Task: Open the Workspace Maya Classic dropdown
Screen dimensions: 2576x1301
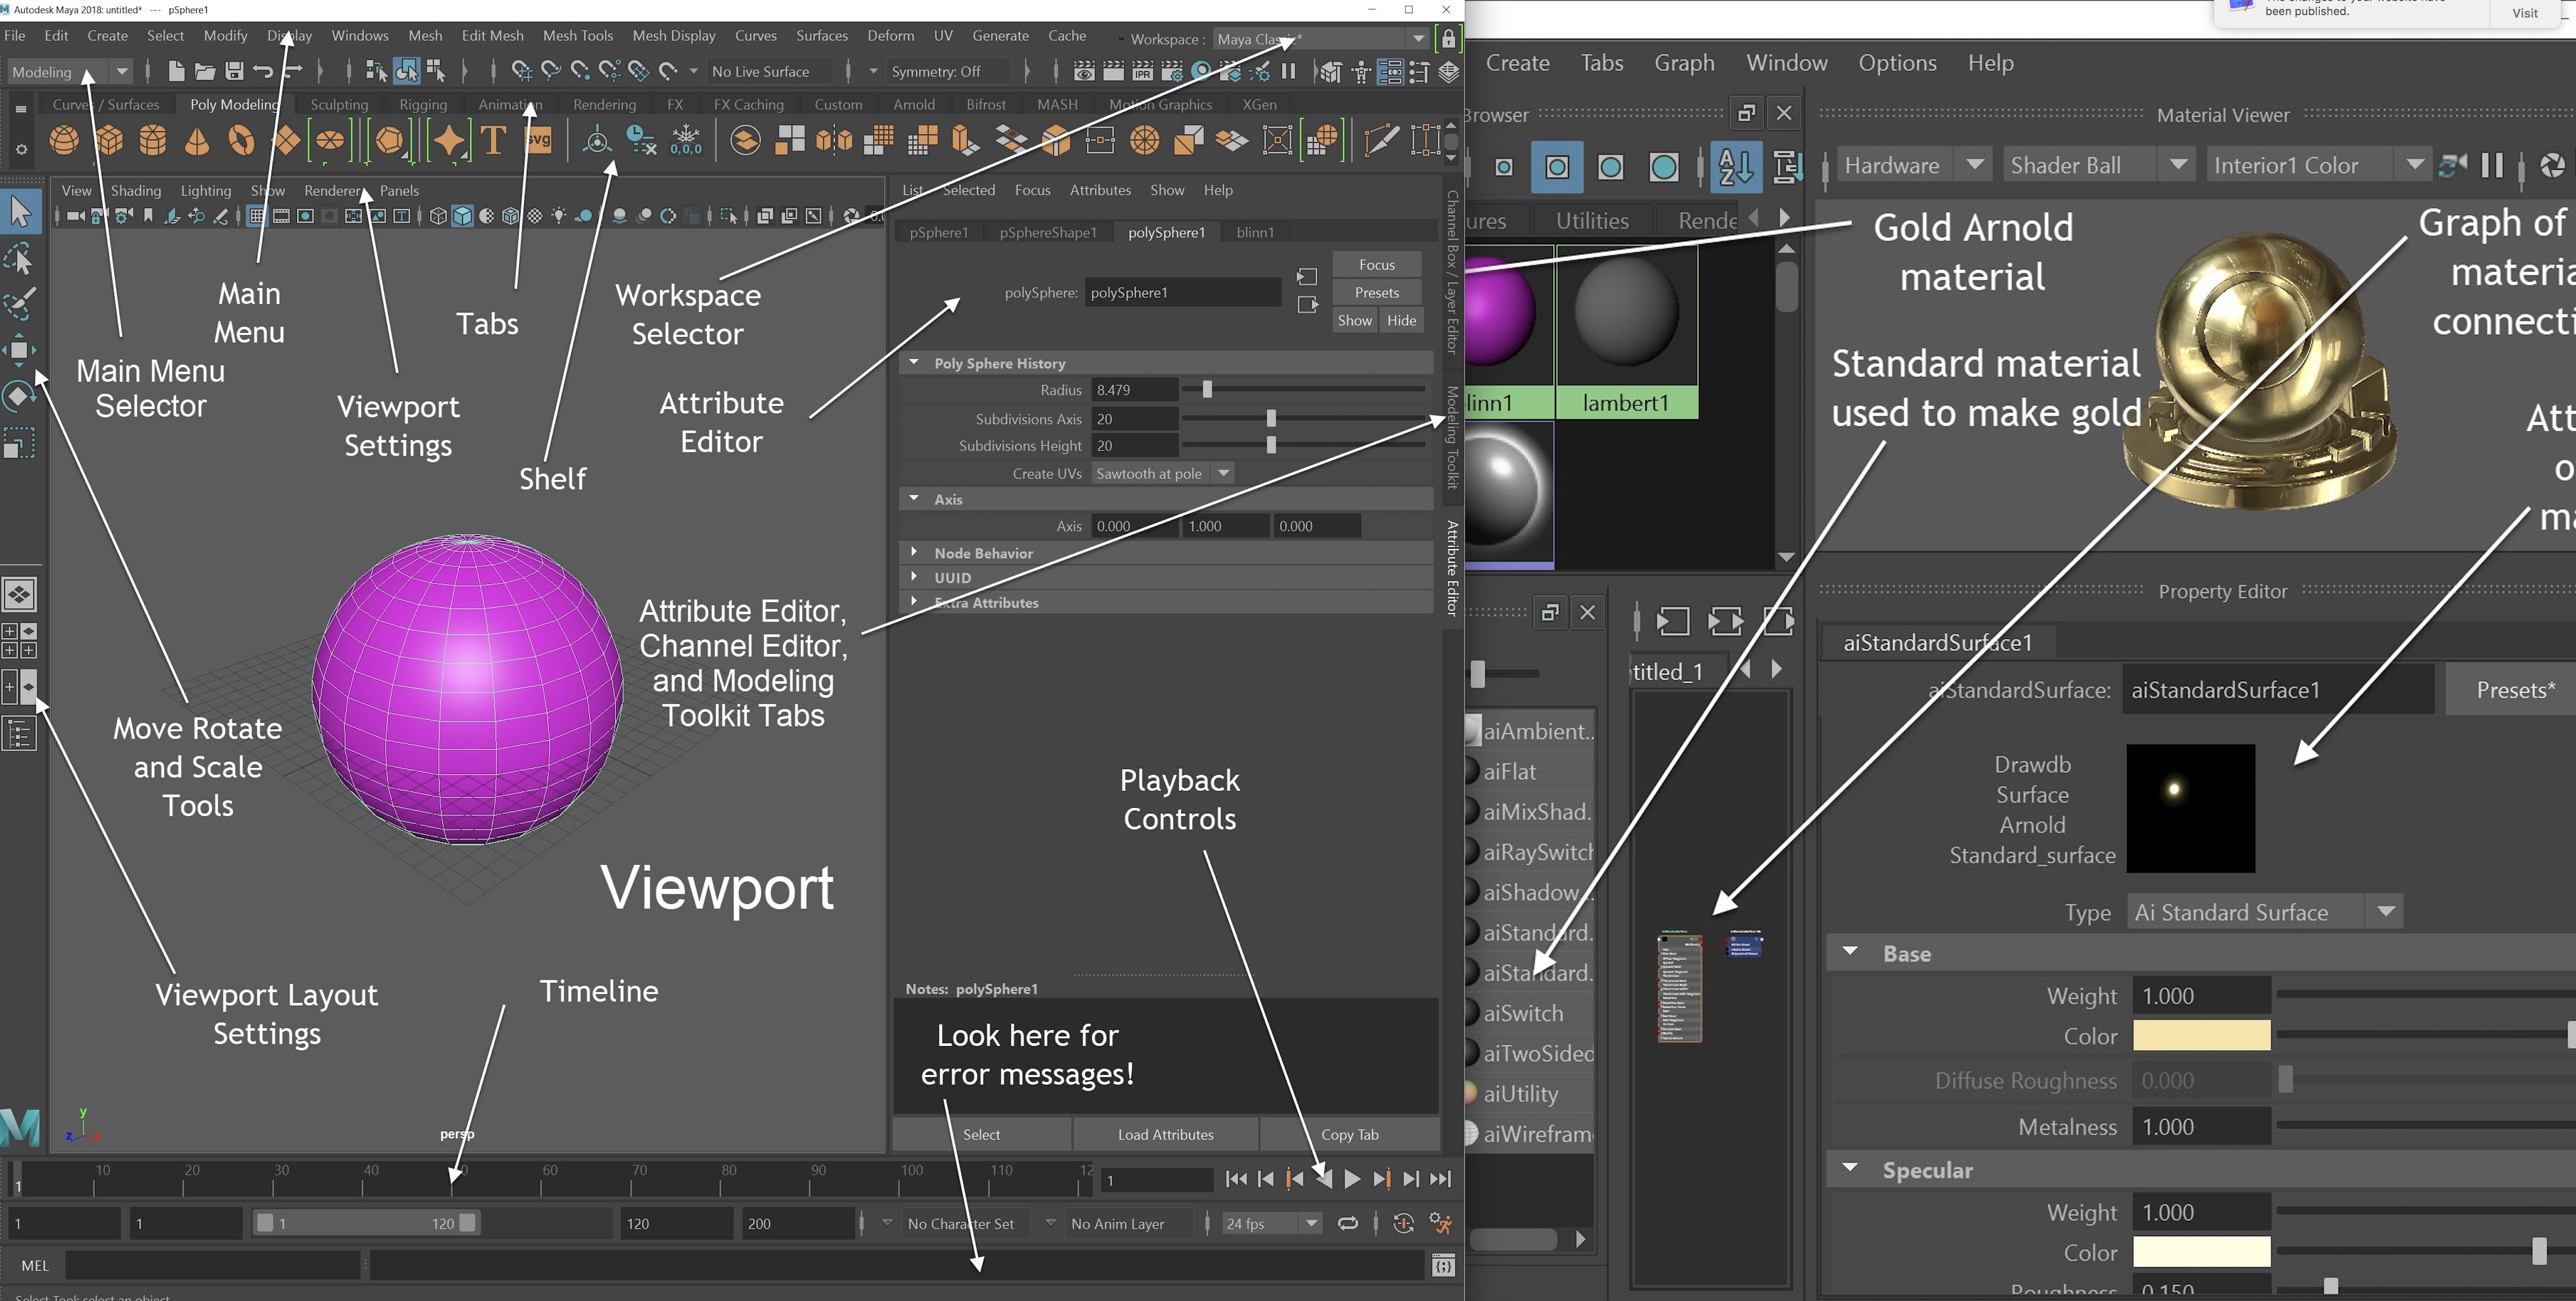Action: pyautogui.click(x=1418, y=39)
